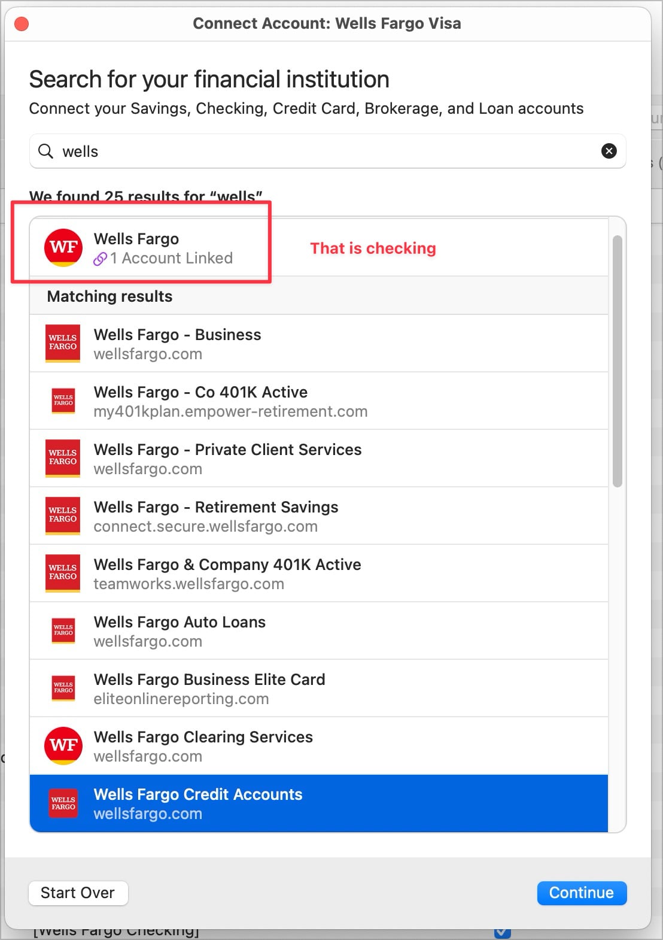
Task: Click the magnifying glass search icon
Action: pyautogui.click(x=45, y=151)
